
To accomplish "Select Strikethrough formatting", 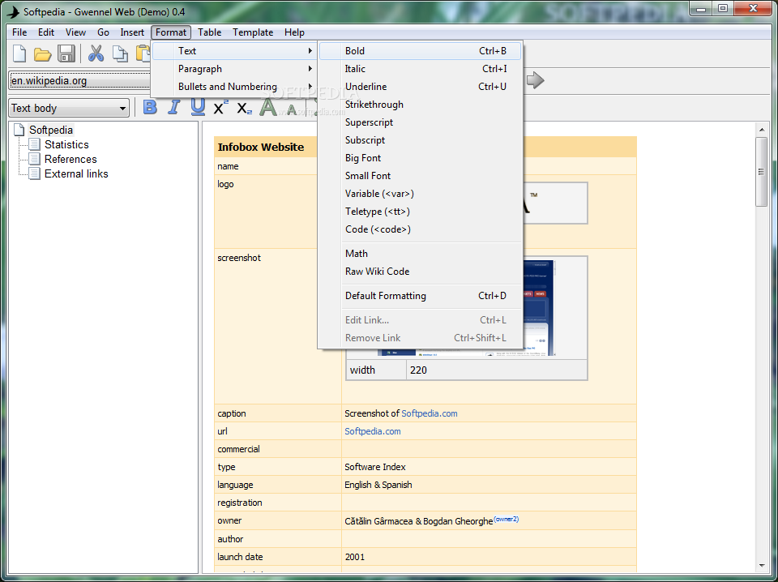I will click(x=421, y=105).
